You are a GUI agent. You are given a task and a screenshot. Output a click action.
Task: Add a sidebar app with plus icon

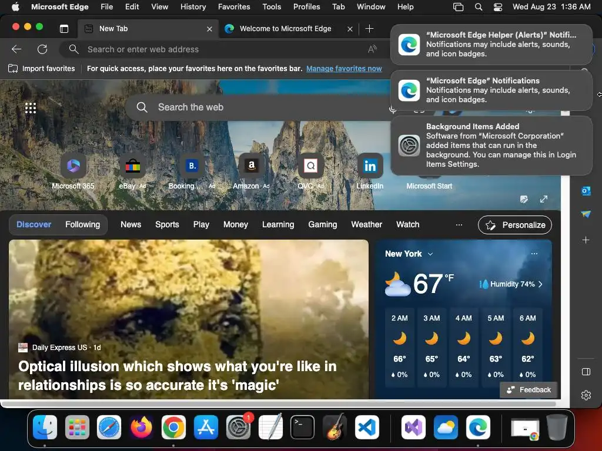pos(586,240)
